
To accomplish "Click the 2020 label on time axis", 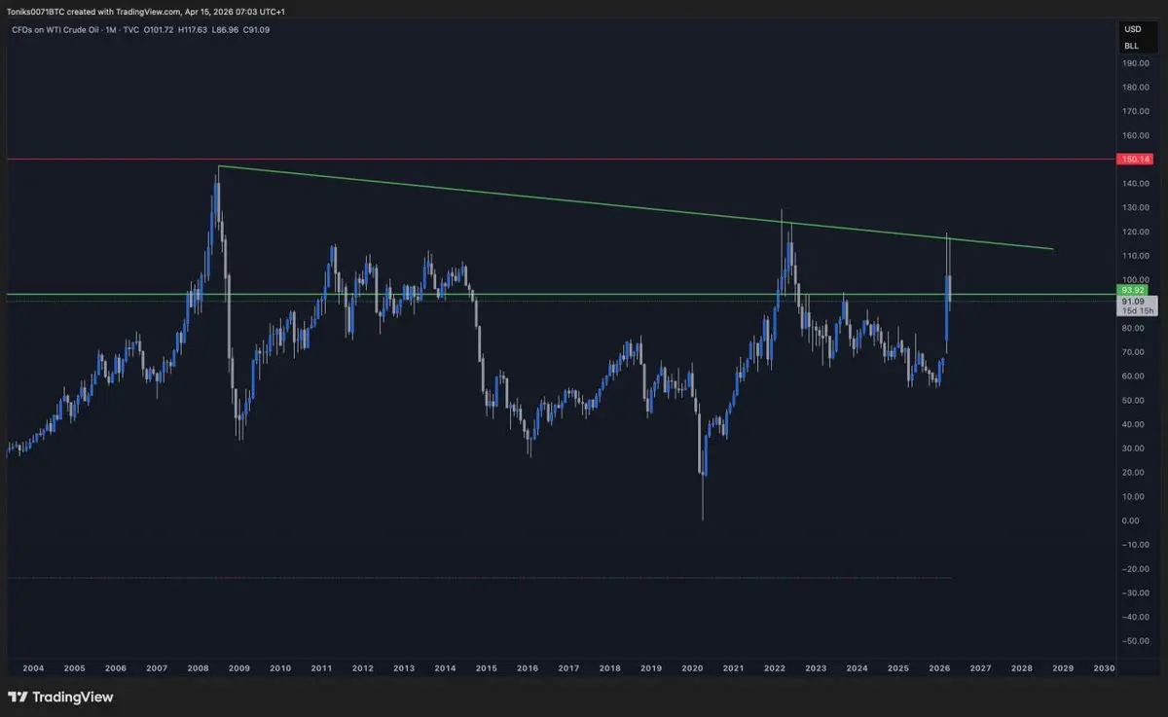I will 692,668.
